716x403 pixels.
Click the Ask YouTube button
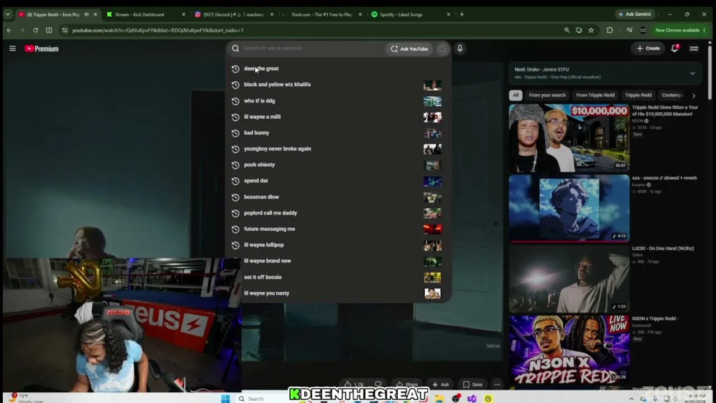pos(409,49)
